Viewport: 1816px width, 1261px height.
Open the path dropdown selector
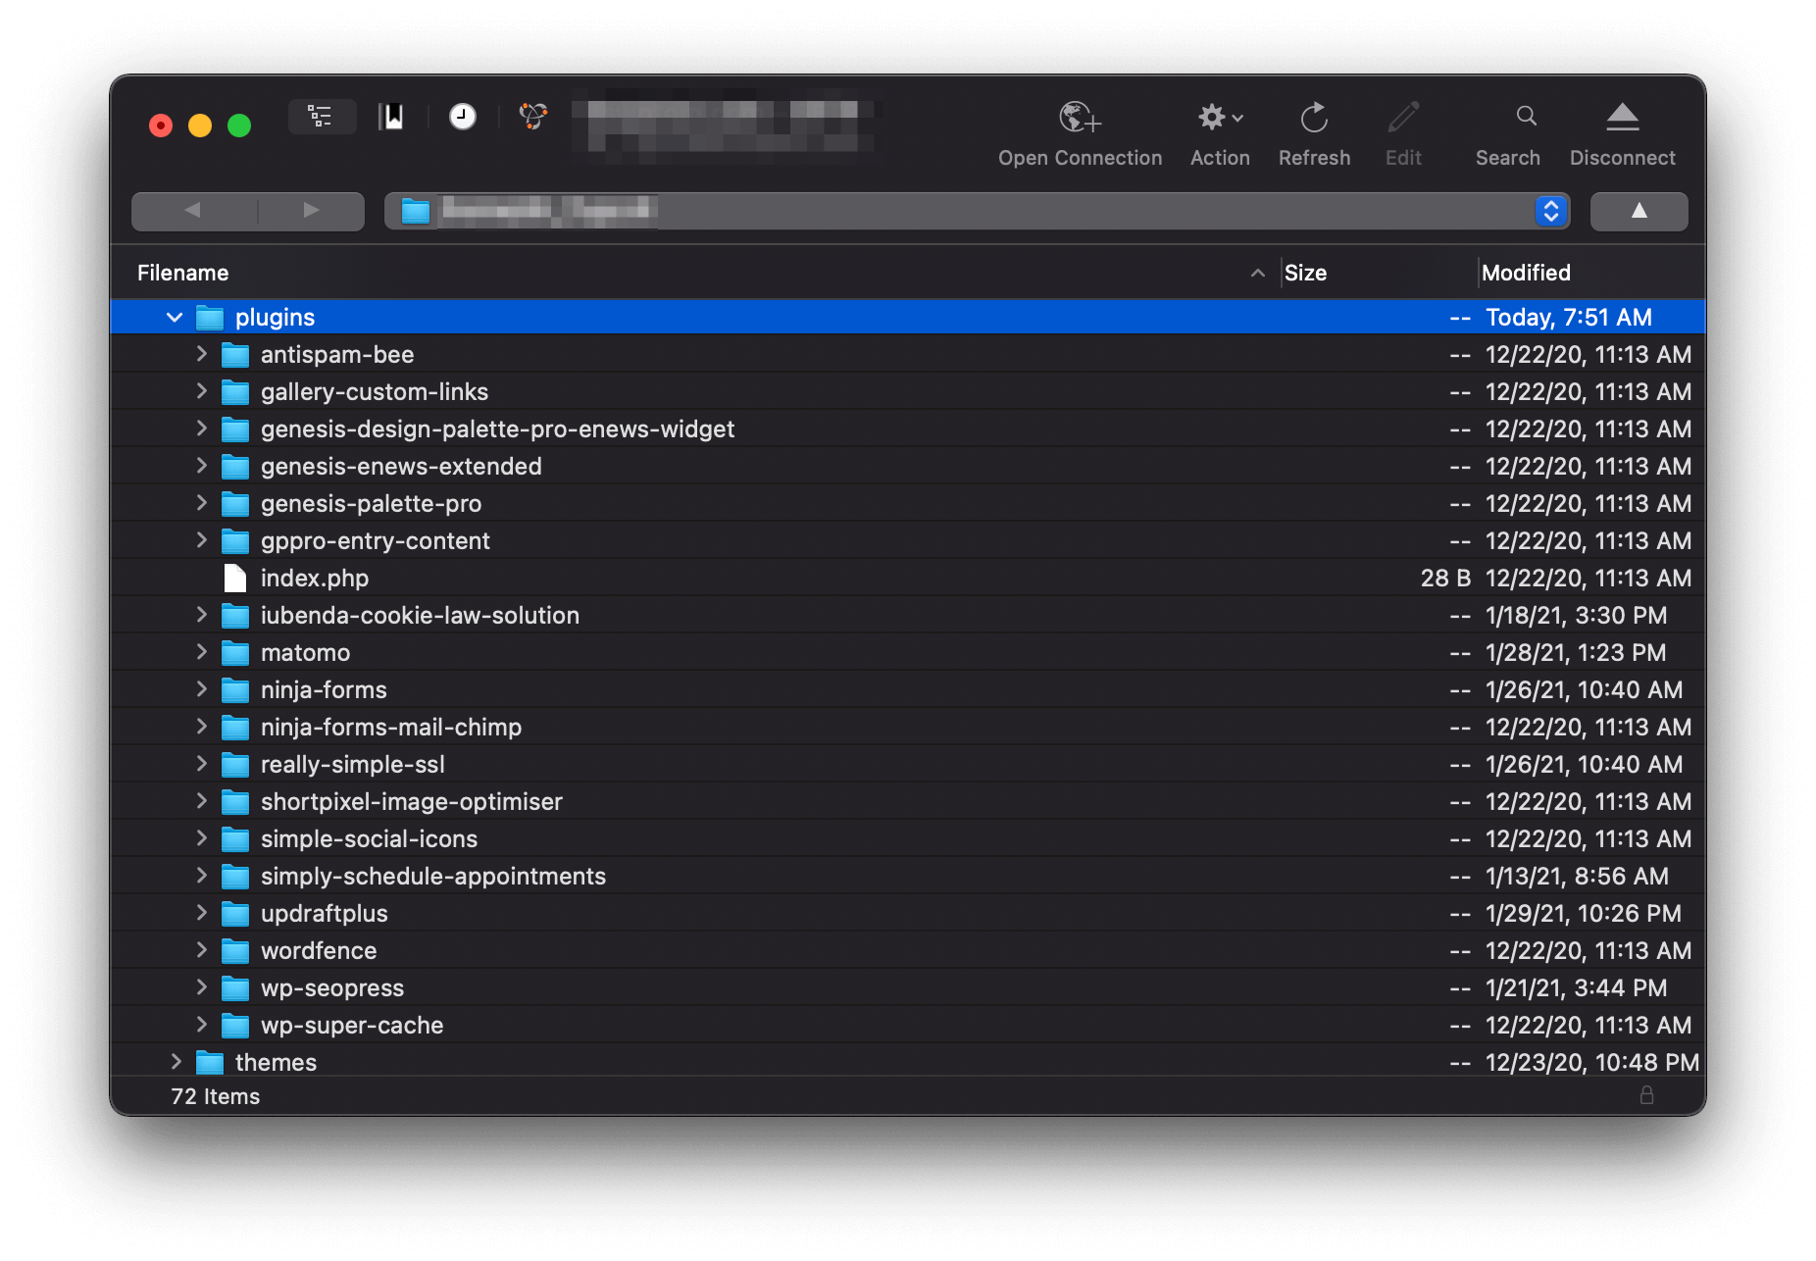click(1550, 211)
